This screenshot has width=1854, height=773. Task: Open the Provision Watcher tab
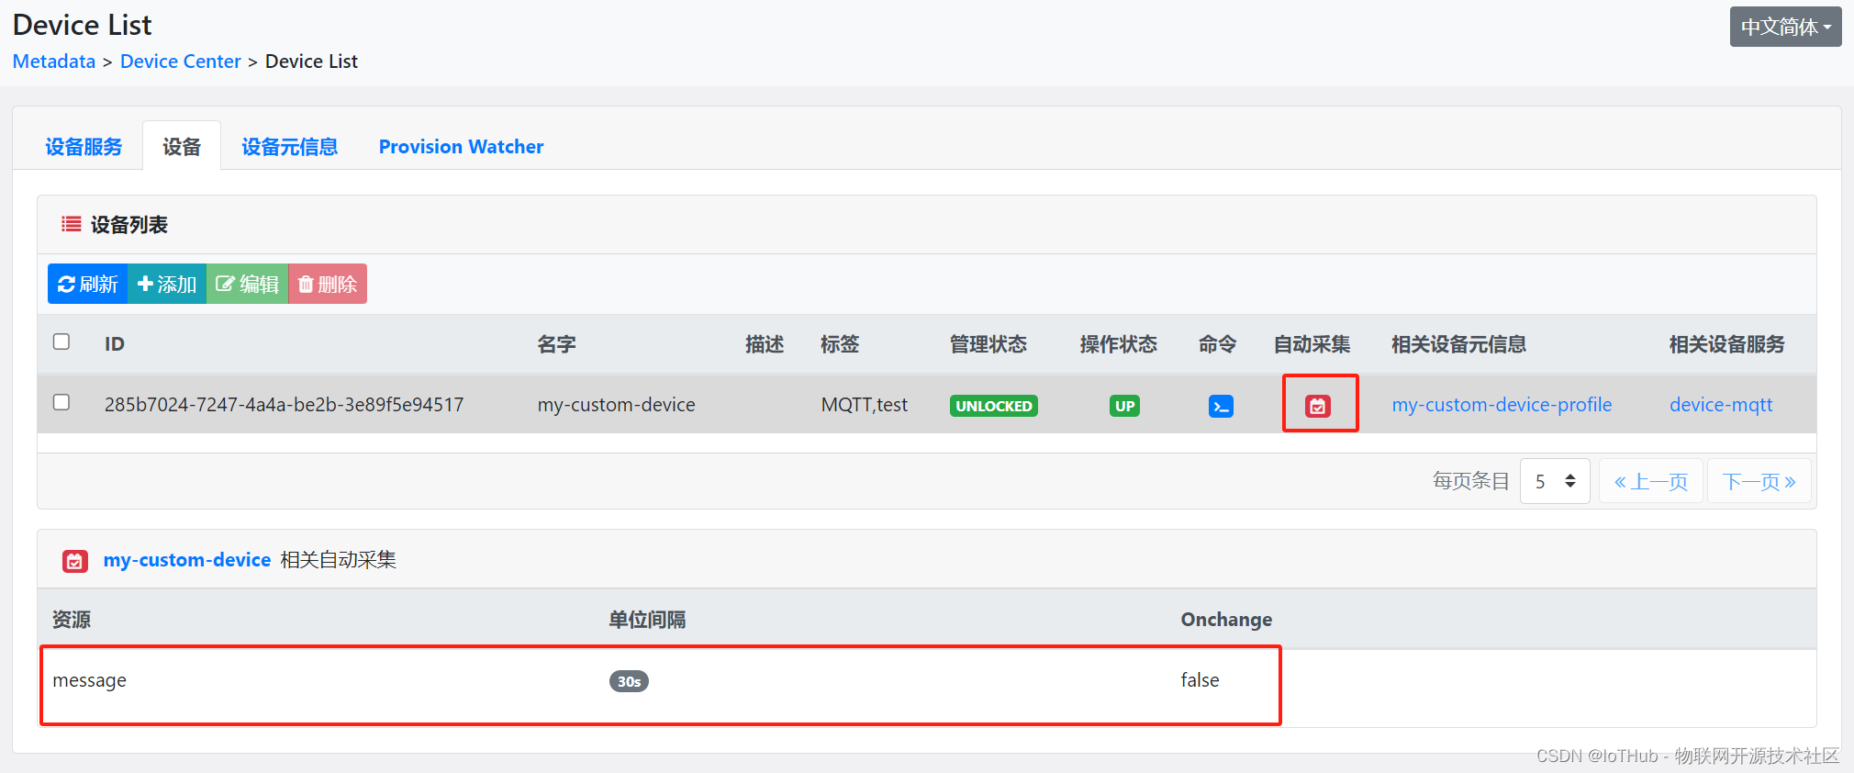click(461, 147)
